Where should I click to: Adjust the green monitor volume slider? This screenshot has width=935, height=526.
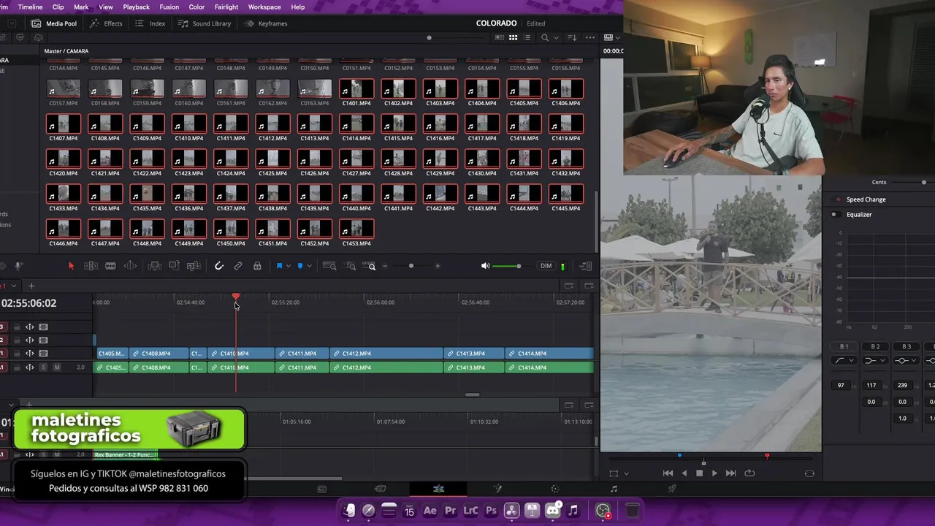[x=506, y=266]
